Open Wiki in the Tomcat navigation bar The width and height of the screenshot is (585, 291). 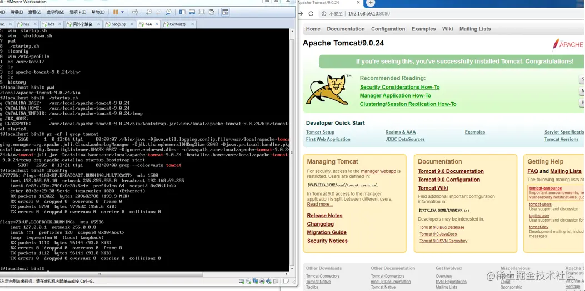(x=447, y=29)
